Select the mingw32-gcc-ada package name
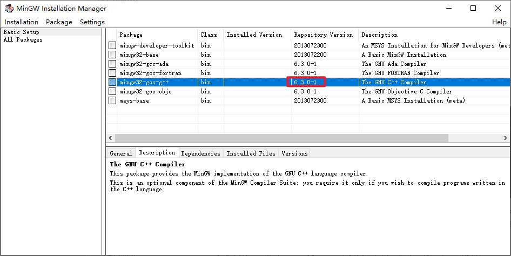The image size is (511, 256). coord(144,64)
